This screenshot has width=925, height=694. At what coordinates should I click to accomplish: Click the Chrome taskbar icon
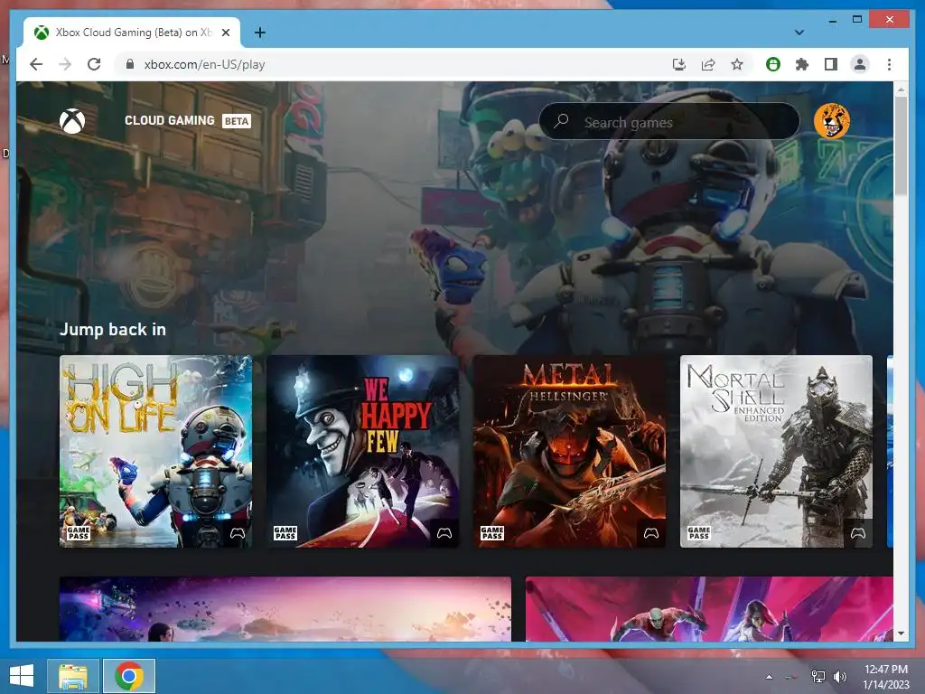point(129,676)
